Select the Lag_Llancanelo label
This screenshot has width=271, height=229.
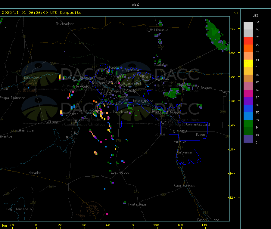pyautogui.click(x=19, y=209)
